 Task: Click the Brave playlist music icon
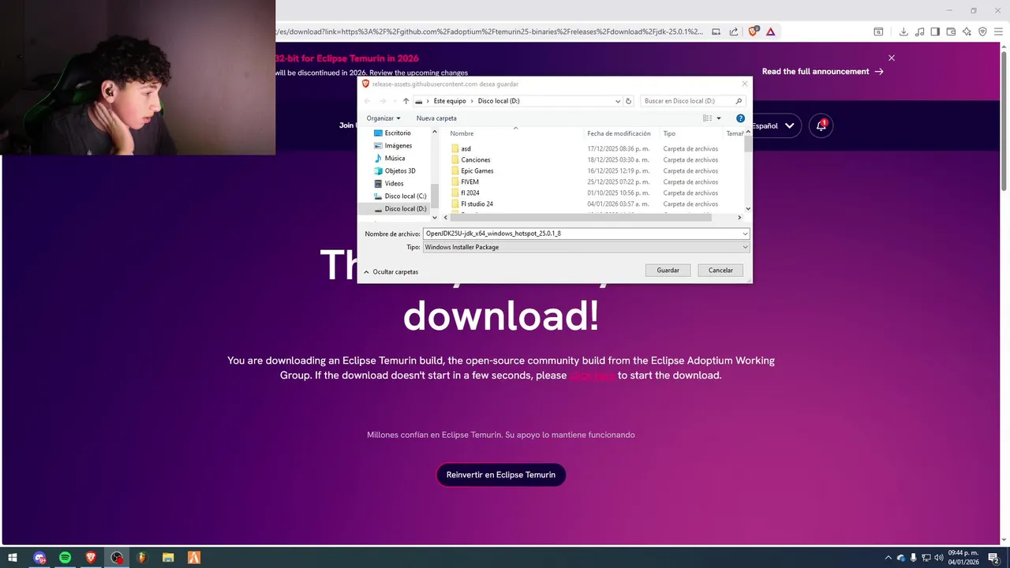919,32
